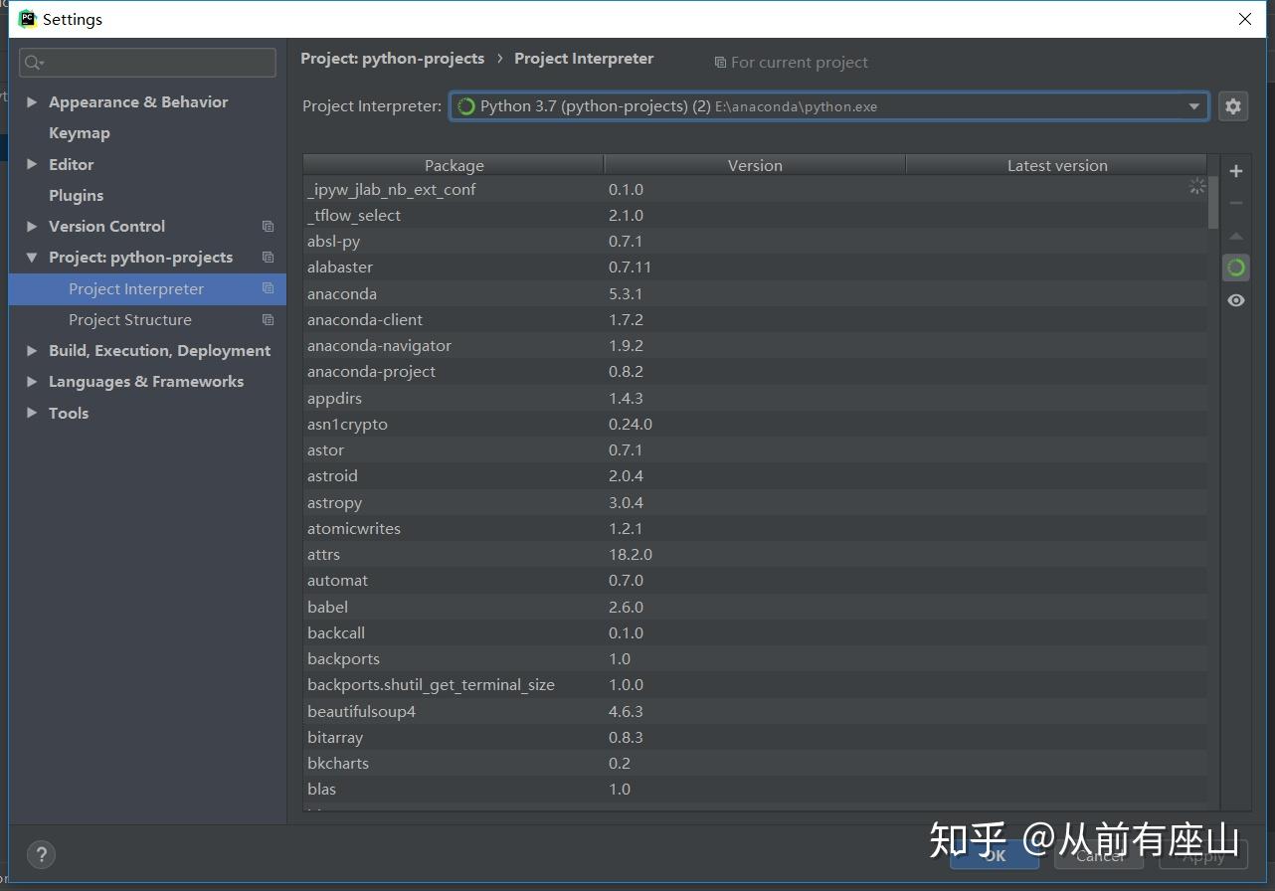Click in the settings search field
This screenshot has width=1275, height=891.
pos(147,63)
